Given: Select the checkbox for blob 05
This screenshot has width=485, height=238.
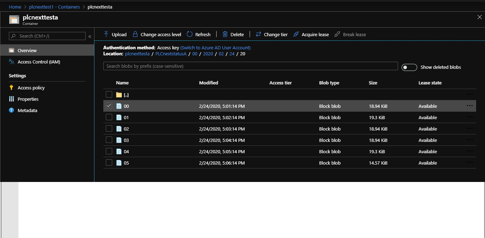Looking at the screenshot, I should click(x=109, y=162).
